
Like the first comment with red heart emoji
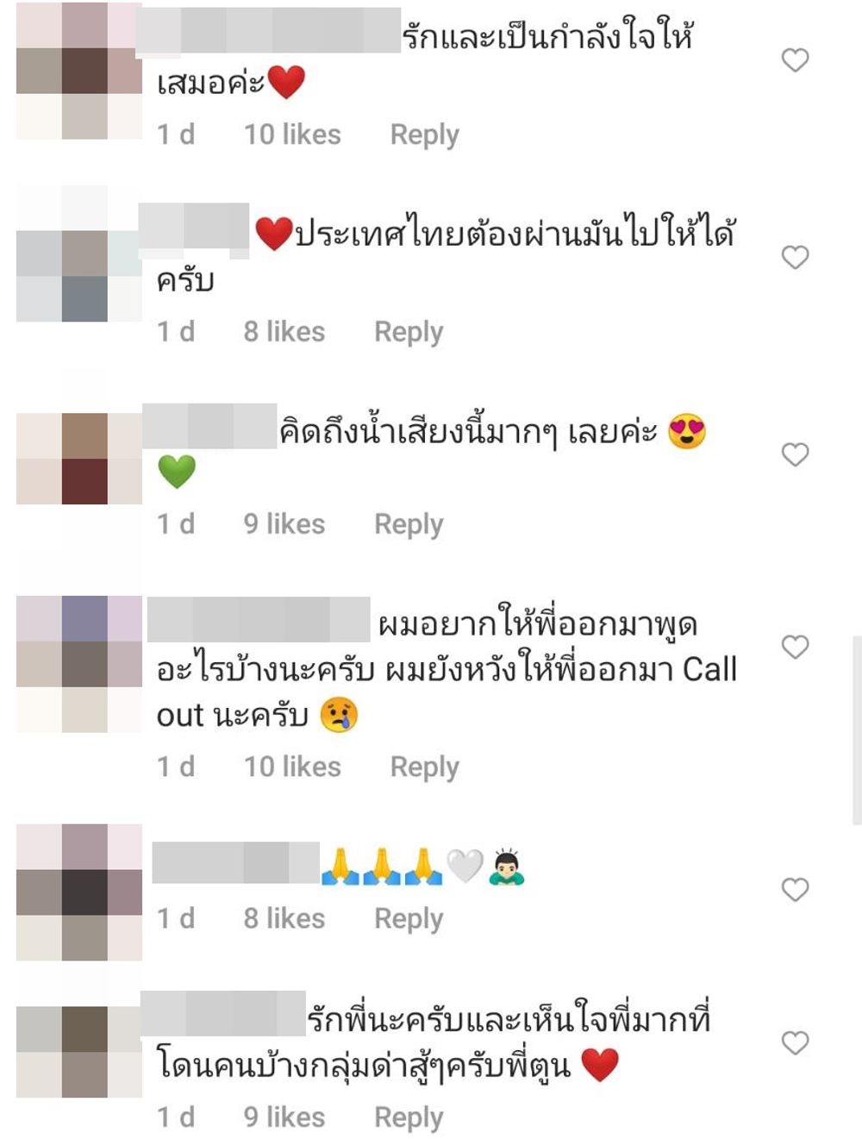click(x=795, y=59)
